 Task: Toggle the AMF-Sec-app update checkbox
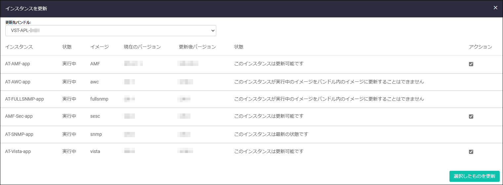click(471, 116)
